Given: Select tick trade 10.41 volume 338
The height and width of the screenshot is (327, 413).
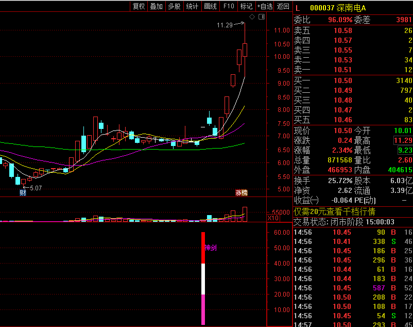Looking at the screenshot, I should 353,241.
